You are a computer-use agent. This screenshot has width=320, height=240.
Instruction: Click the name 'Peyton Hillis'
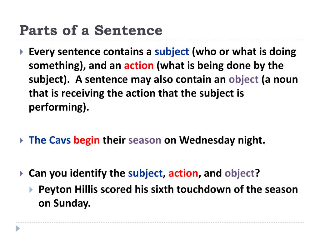68,190
